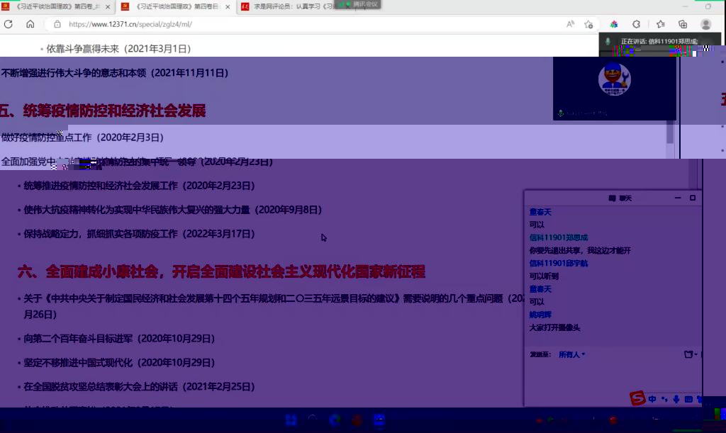Click the browser refresh button
726x433 pixels.
coord(9,24)
